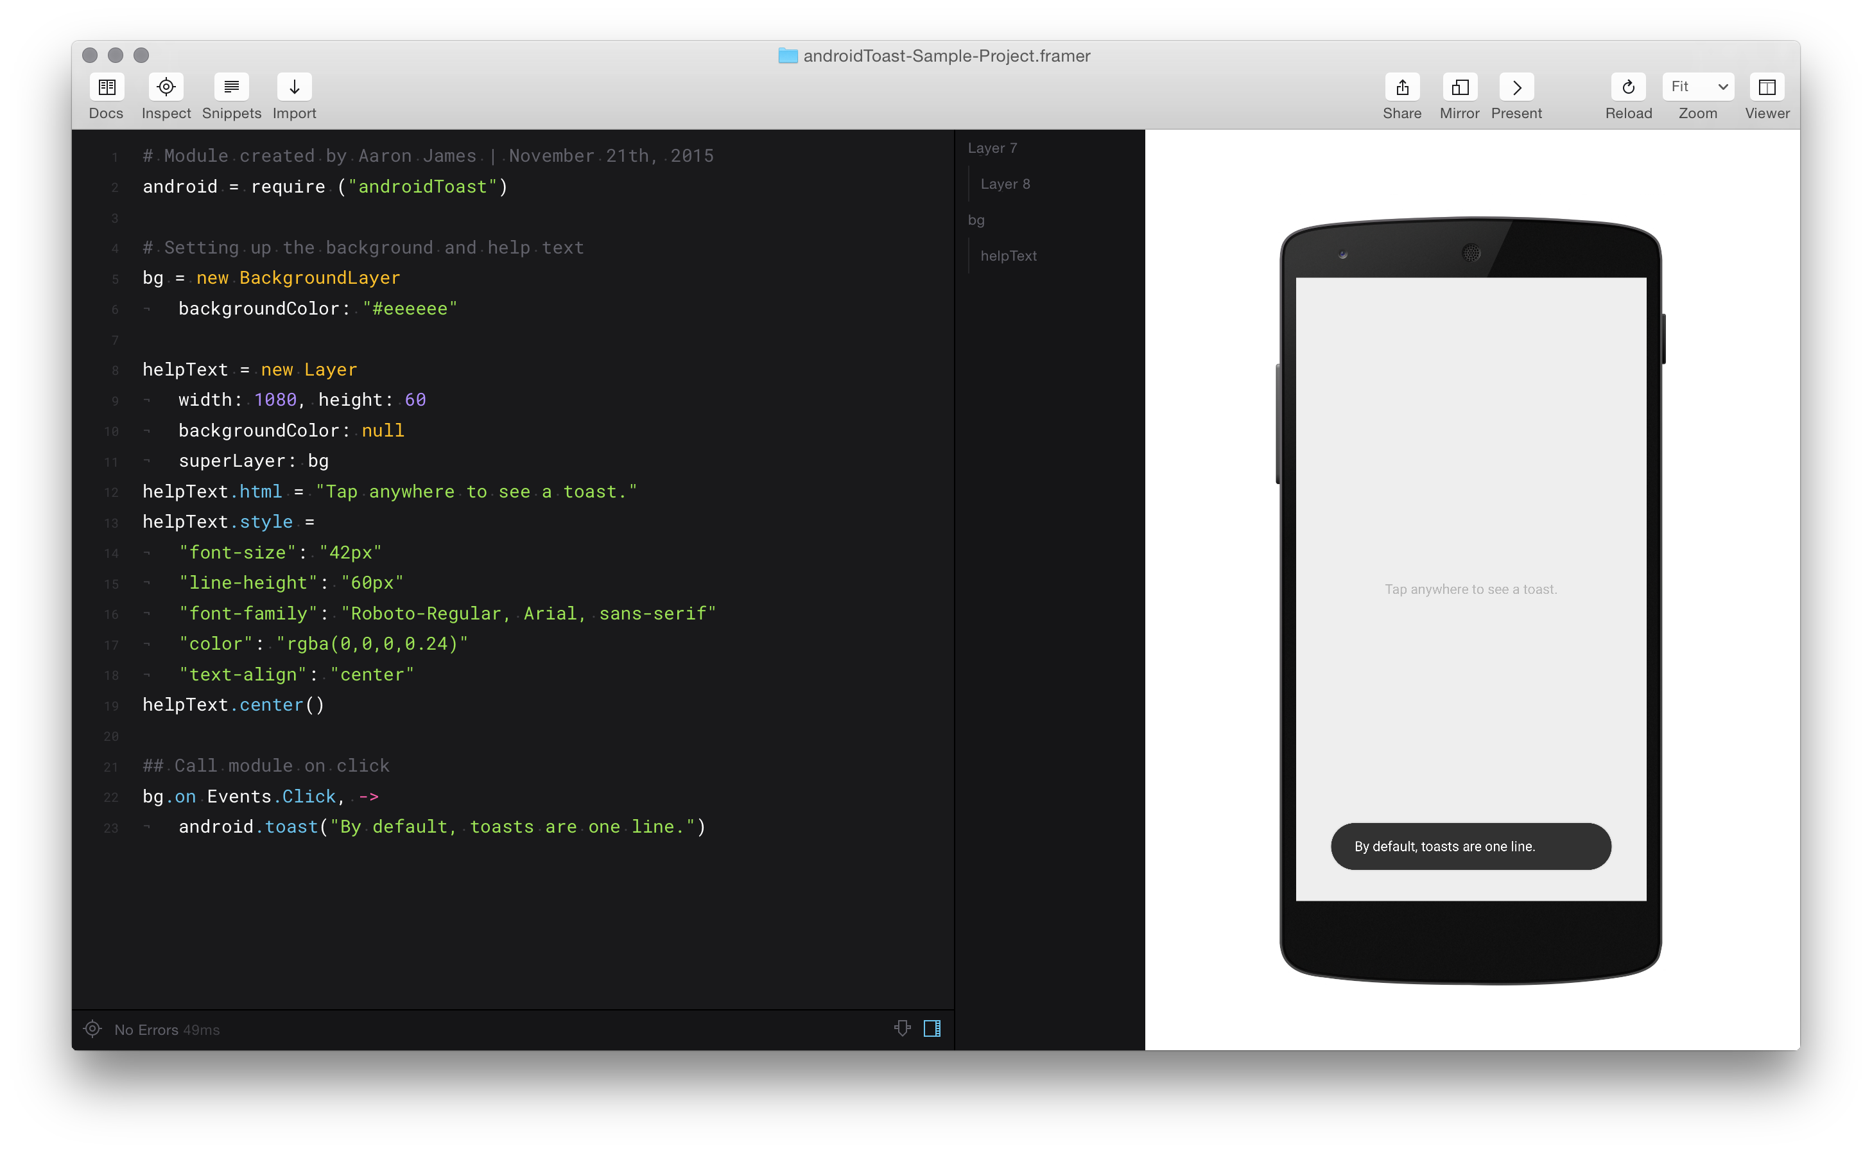
Task: Click the toast message in the preview
Action: point(1470,846)
